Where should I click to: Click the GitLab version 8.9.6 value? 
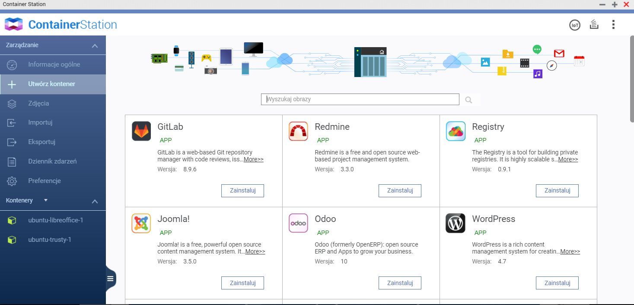[x=190, y=170]
